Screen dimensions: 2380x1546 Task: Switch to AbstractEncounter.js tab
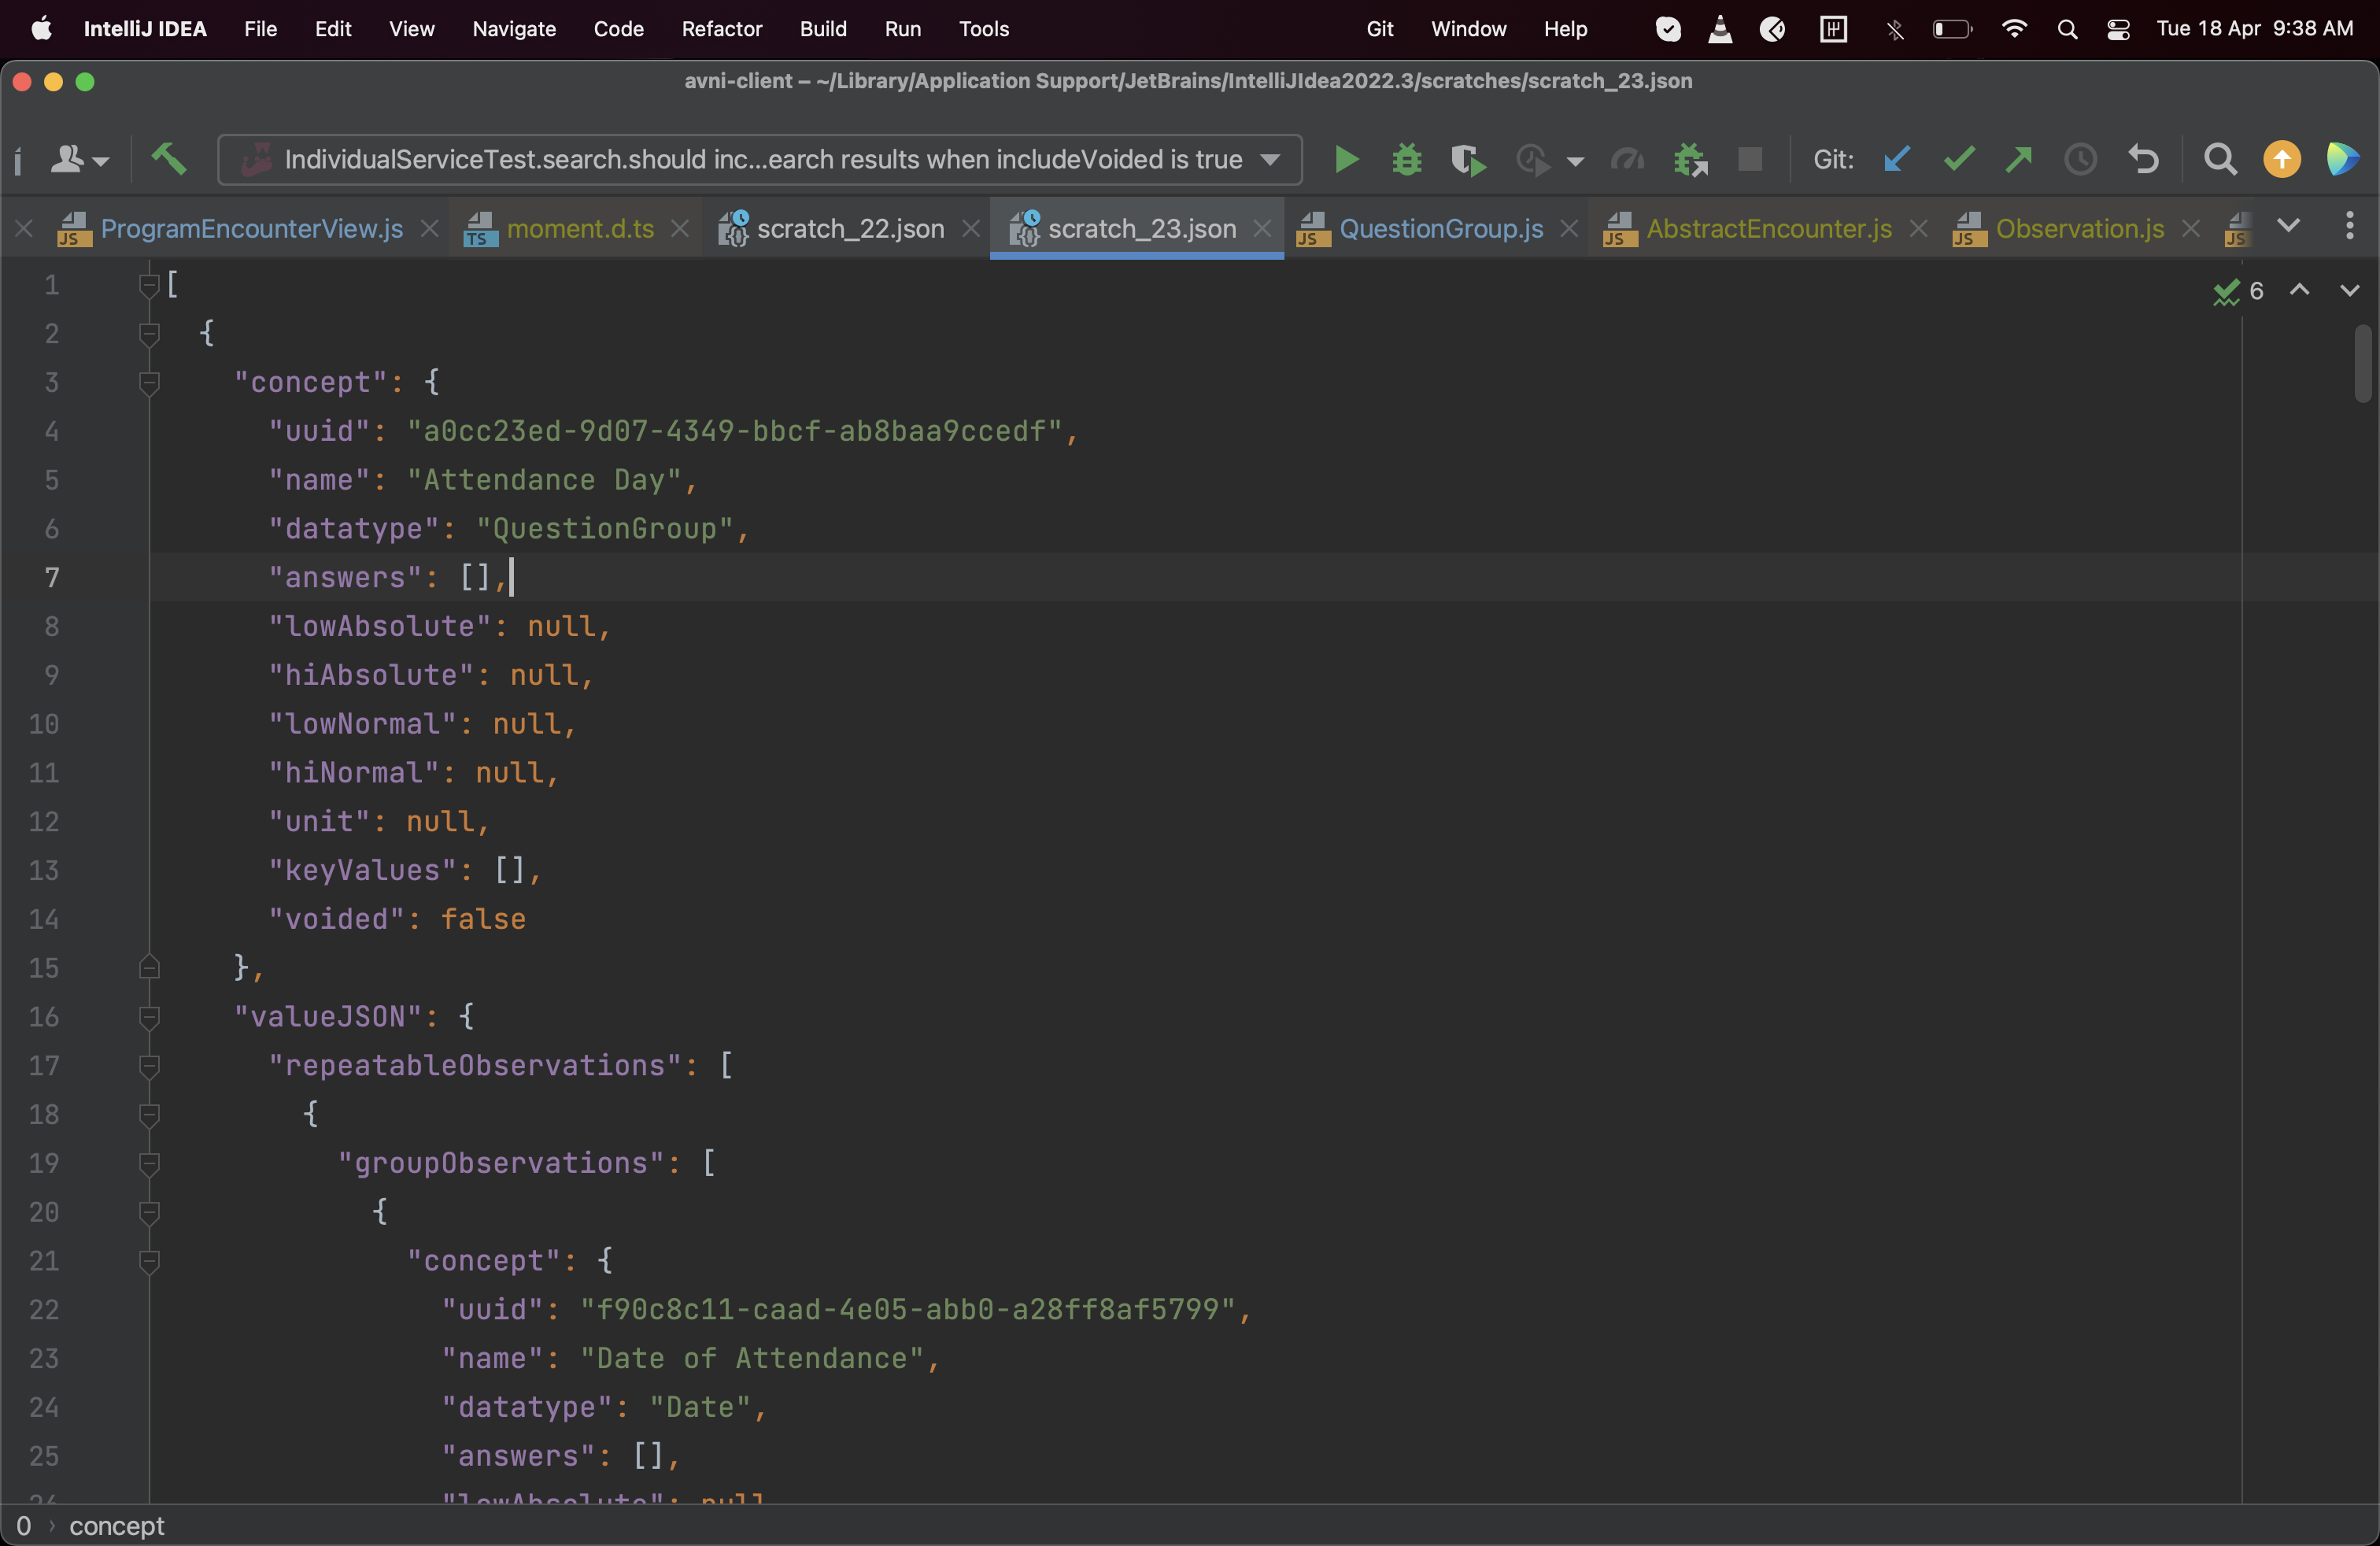(x=1768, y=228)
